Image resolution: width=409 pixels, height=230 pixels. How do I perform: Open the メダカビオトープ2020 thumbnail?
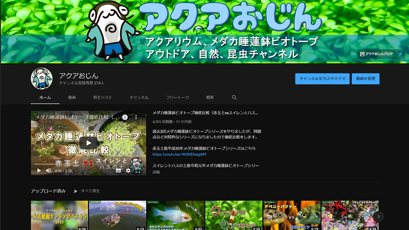coord(350,215)
